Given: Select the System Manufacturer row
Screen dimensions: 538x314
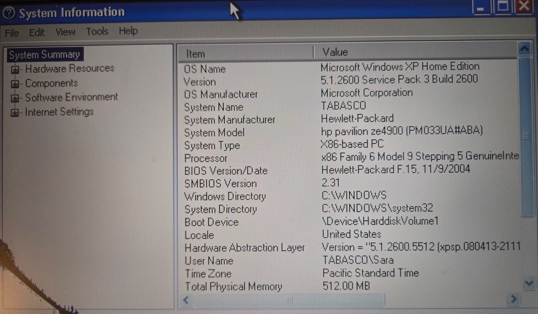Looking at the screenshot, I should (350, 119).
